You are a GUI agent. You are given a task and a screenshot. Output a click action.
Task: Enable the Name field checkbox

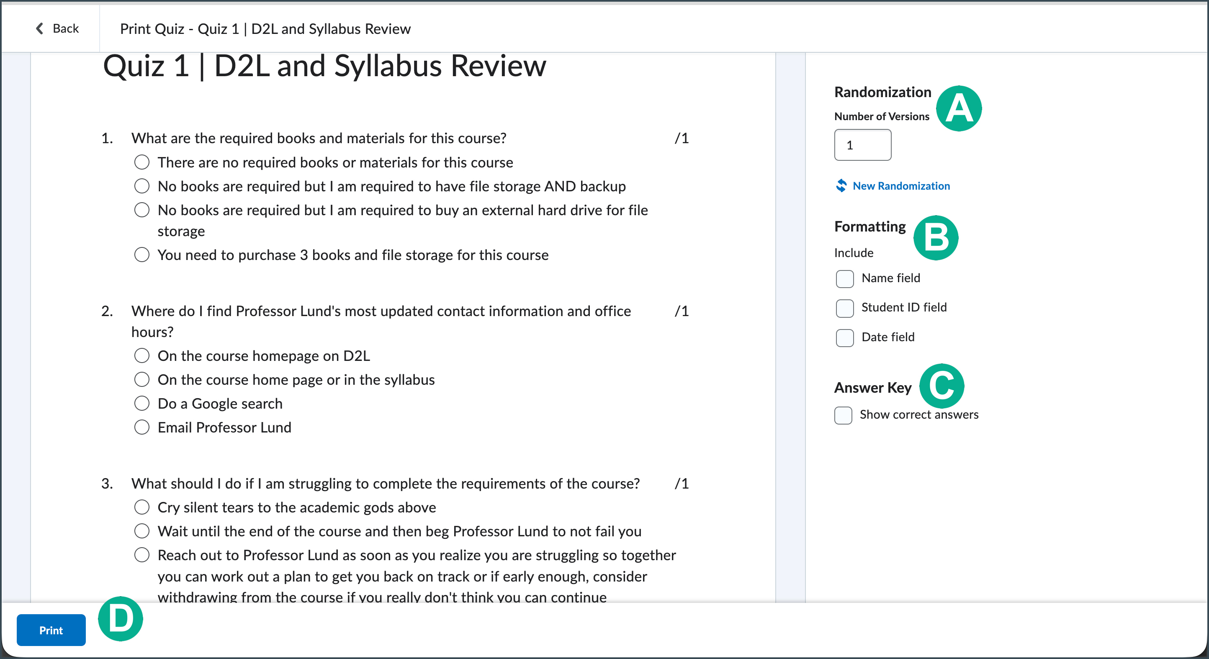point(845,279)
